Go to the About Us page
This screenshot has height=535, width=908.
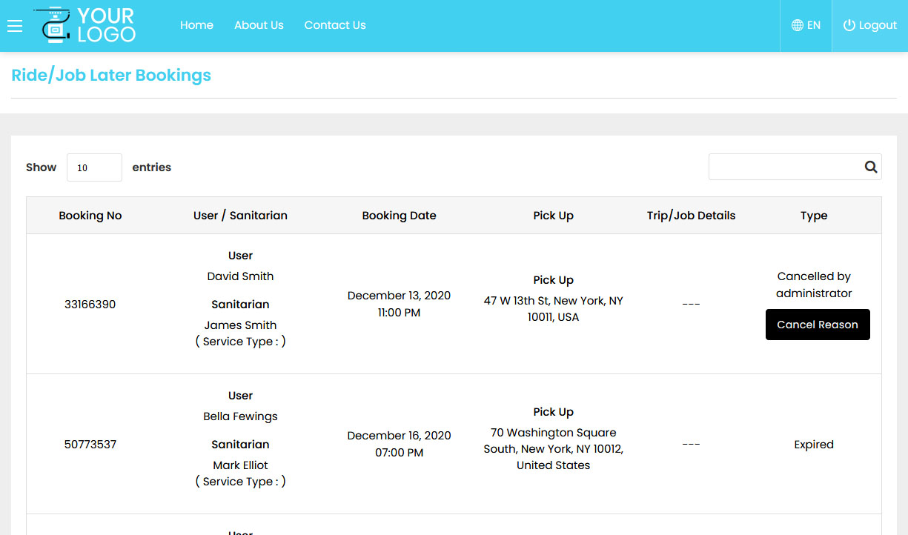[259, 25]
